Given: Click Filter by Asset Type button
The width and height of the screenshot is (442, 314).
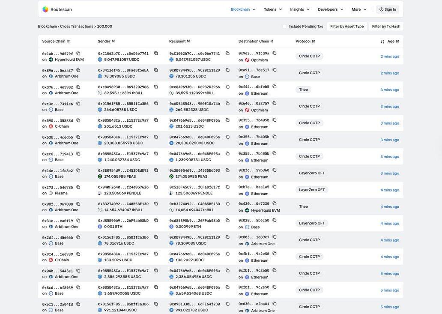Looking at the screenshot, I should click(347, 27).
